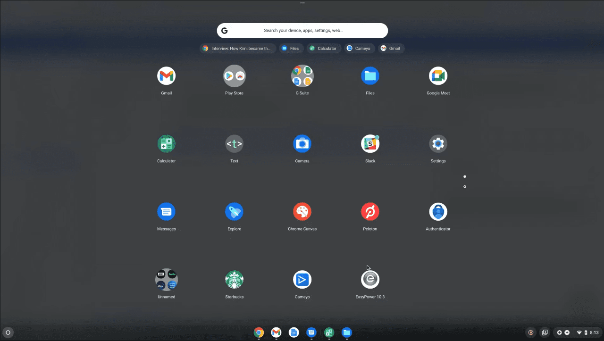Open the Explore app

[234, 212]
